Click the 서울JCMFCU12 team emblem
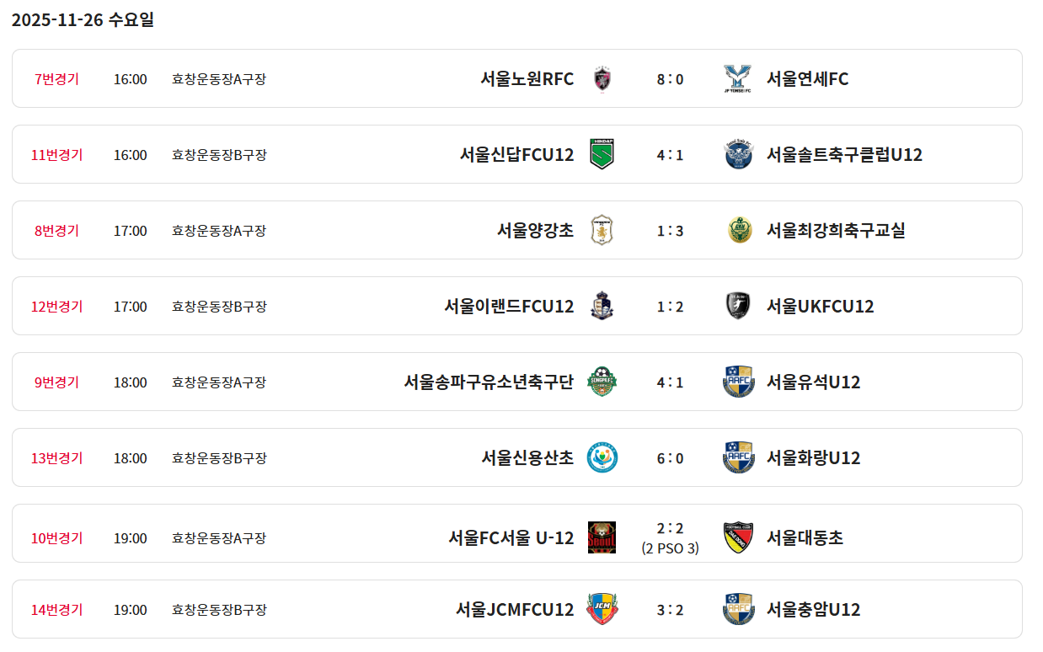 click(602, 610)
